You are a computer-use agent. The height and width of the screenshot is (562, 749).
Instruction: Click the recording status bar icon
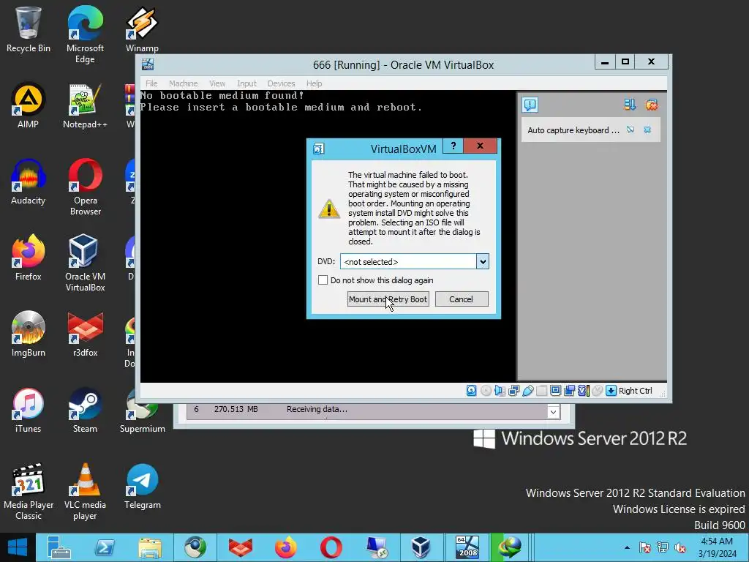click(x=569, y=391)
